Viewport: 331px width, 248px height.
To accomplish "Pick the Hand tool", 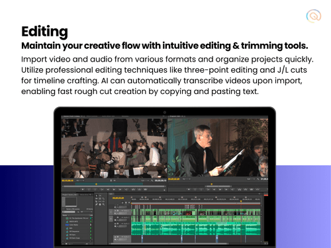I will (100, 204).
